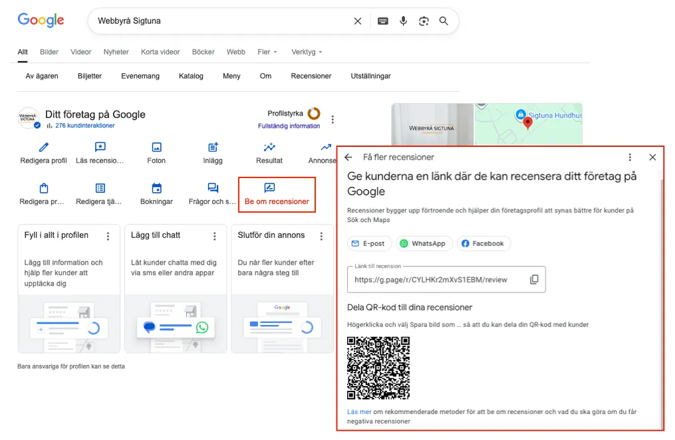Open Frågor och svar chat icon

click(x=213, y=188)
